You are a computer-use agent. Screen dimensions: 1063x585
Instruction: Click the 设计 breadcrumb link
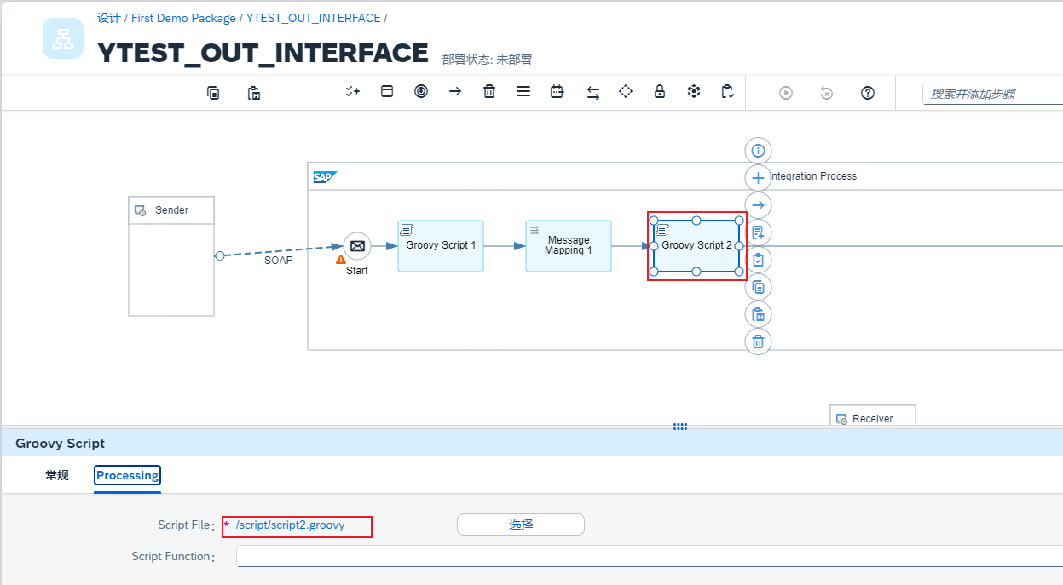[x=108, y=18]
